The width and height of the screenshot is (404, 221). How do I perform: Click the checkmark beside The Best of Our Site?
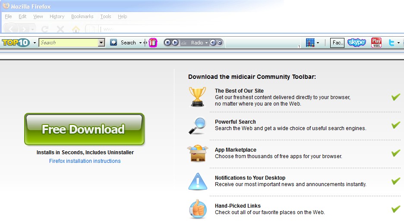pos(396,97)
